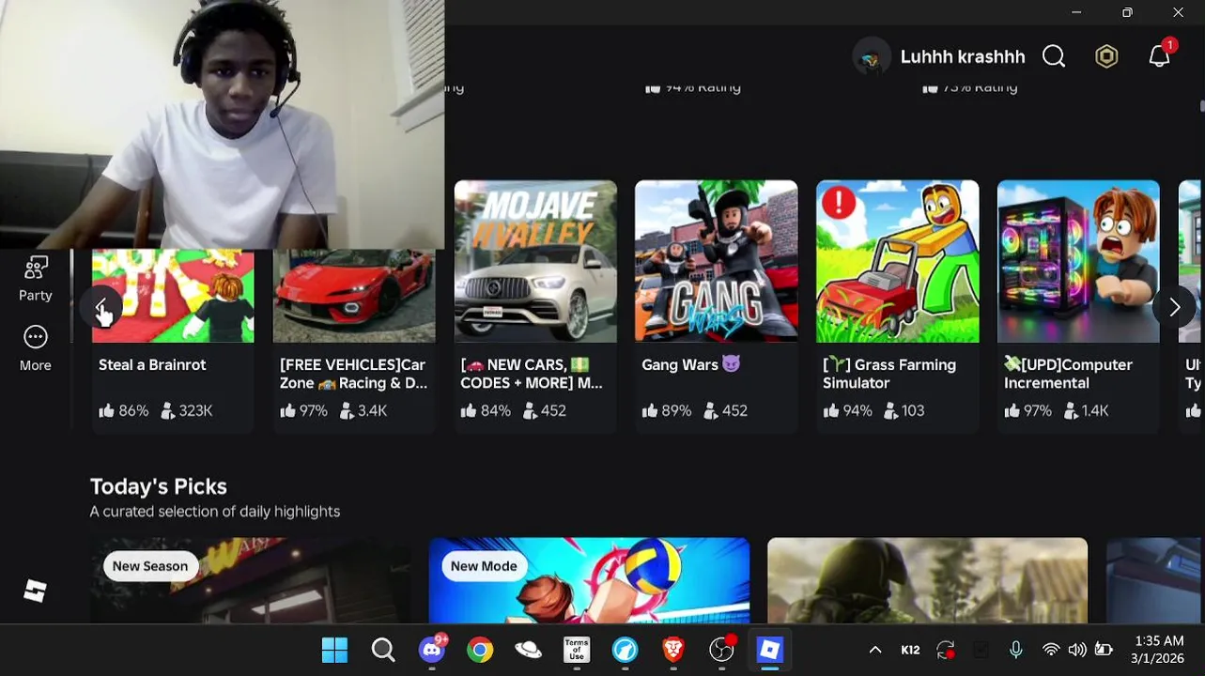
Task: Show hidden system tray icons
Action: 874,650
